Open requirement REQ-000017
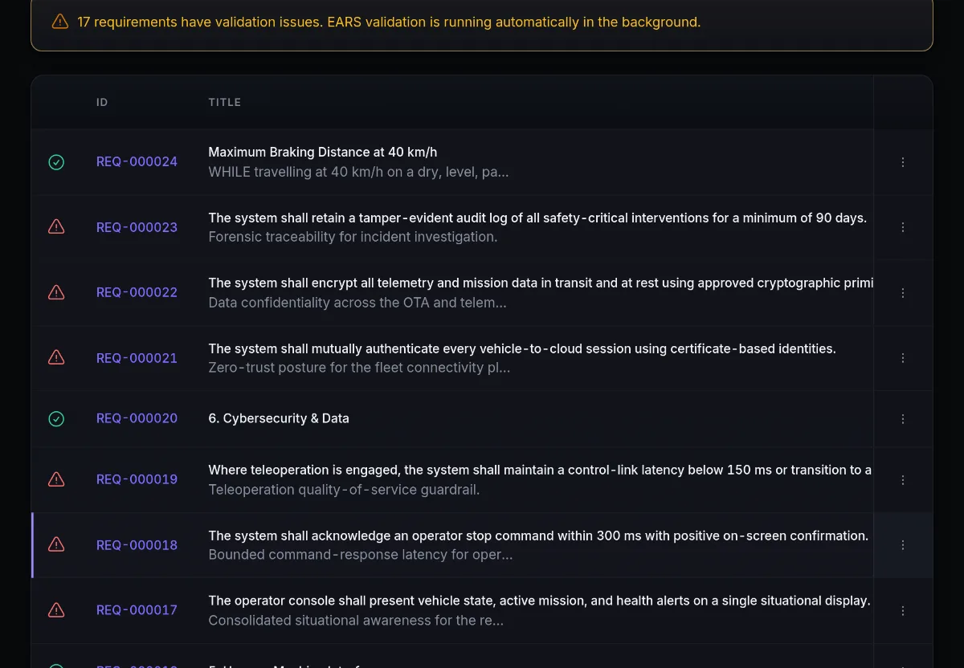Viewport: 964px width, 668px height. (x=137, y=610)
